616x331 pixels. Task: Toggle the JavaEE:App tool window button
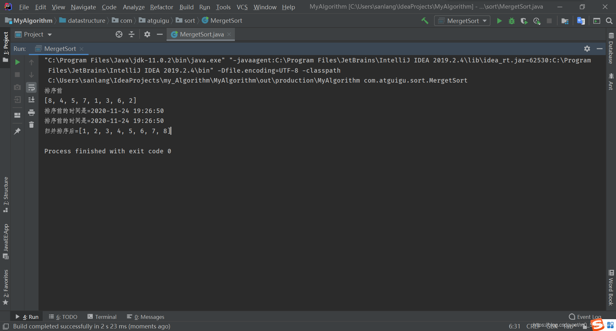point(5,241)
